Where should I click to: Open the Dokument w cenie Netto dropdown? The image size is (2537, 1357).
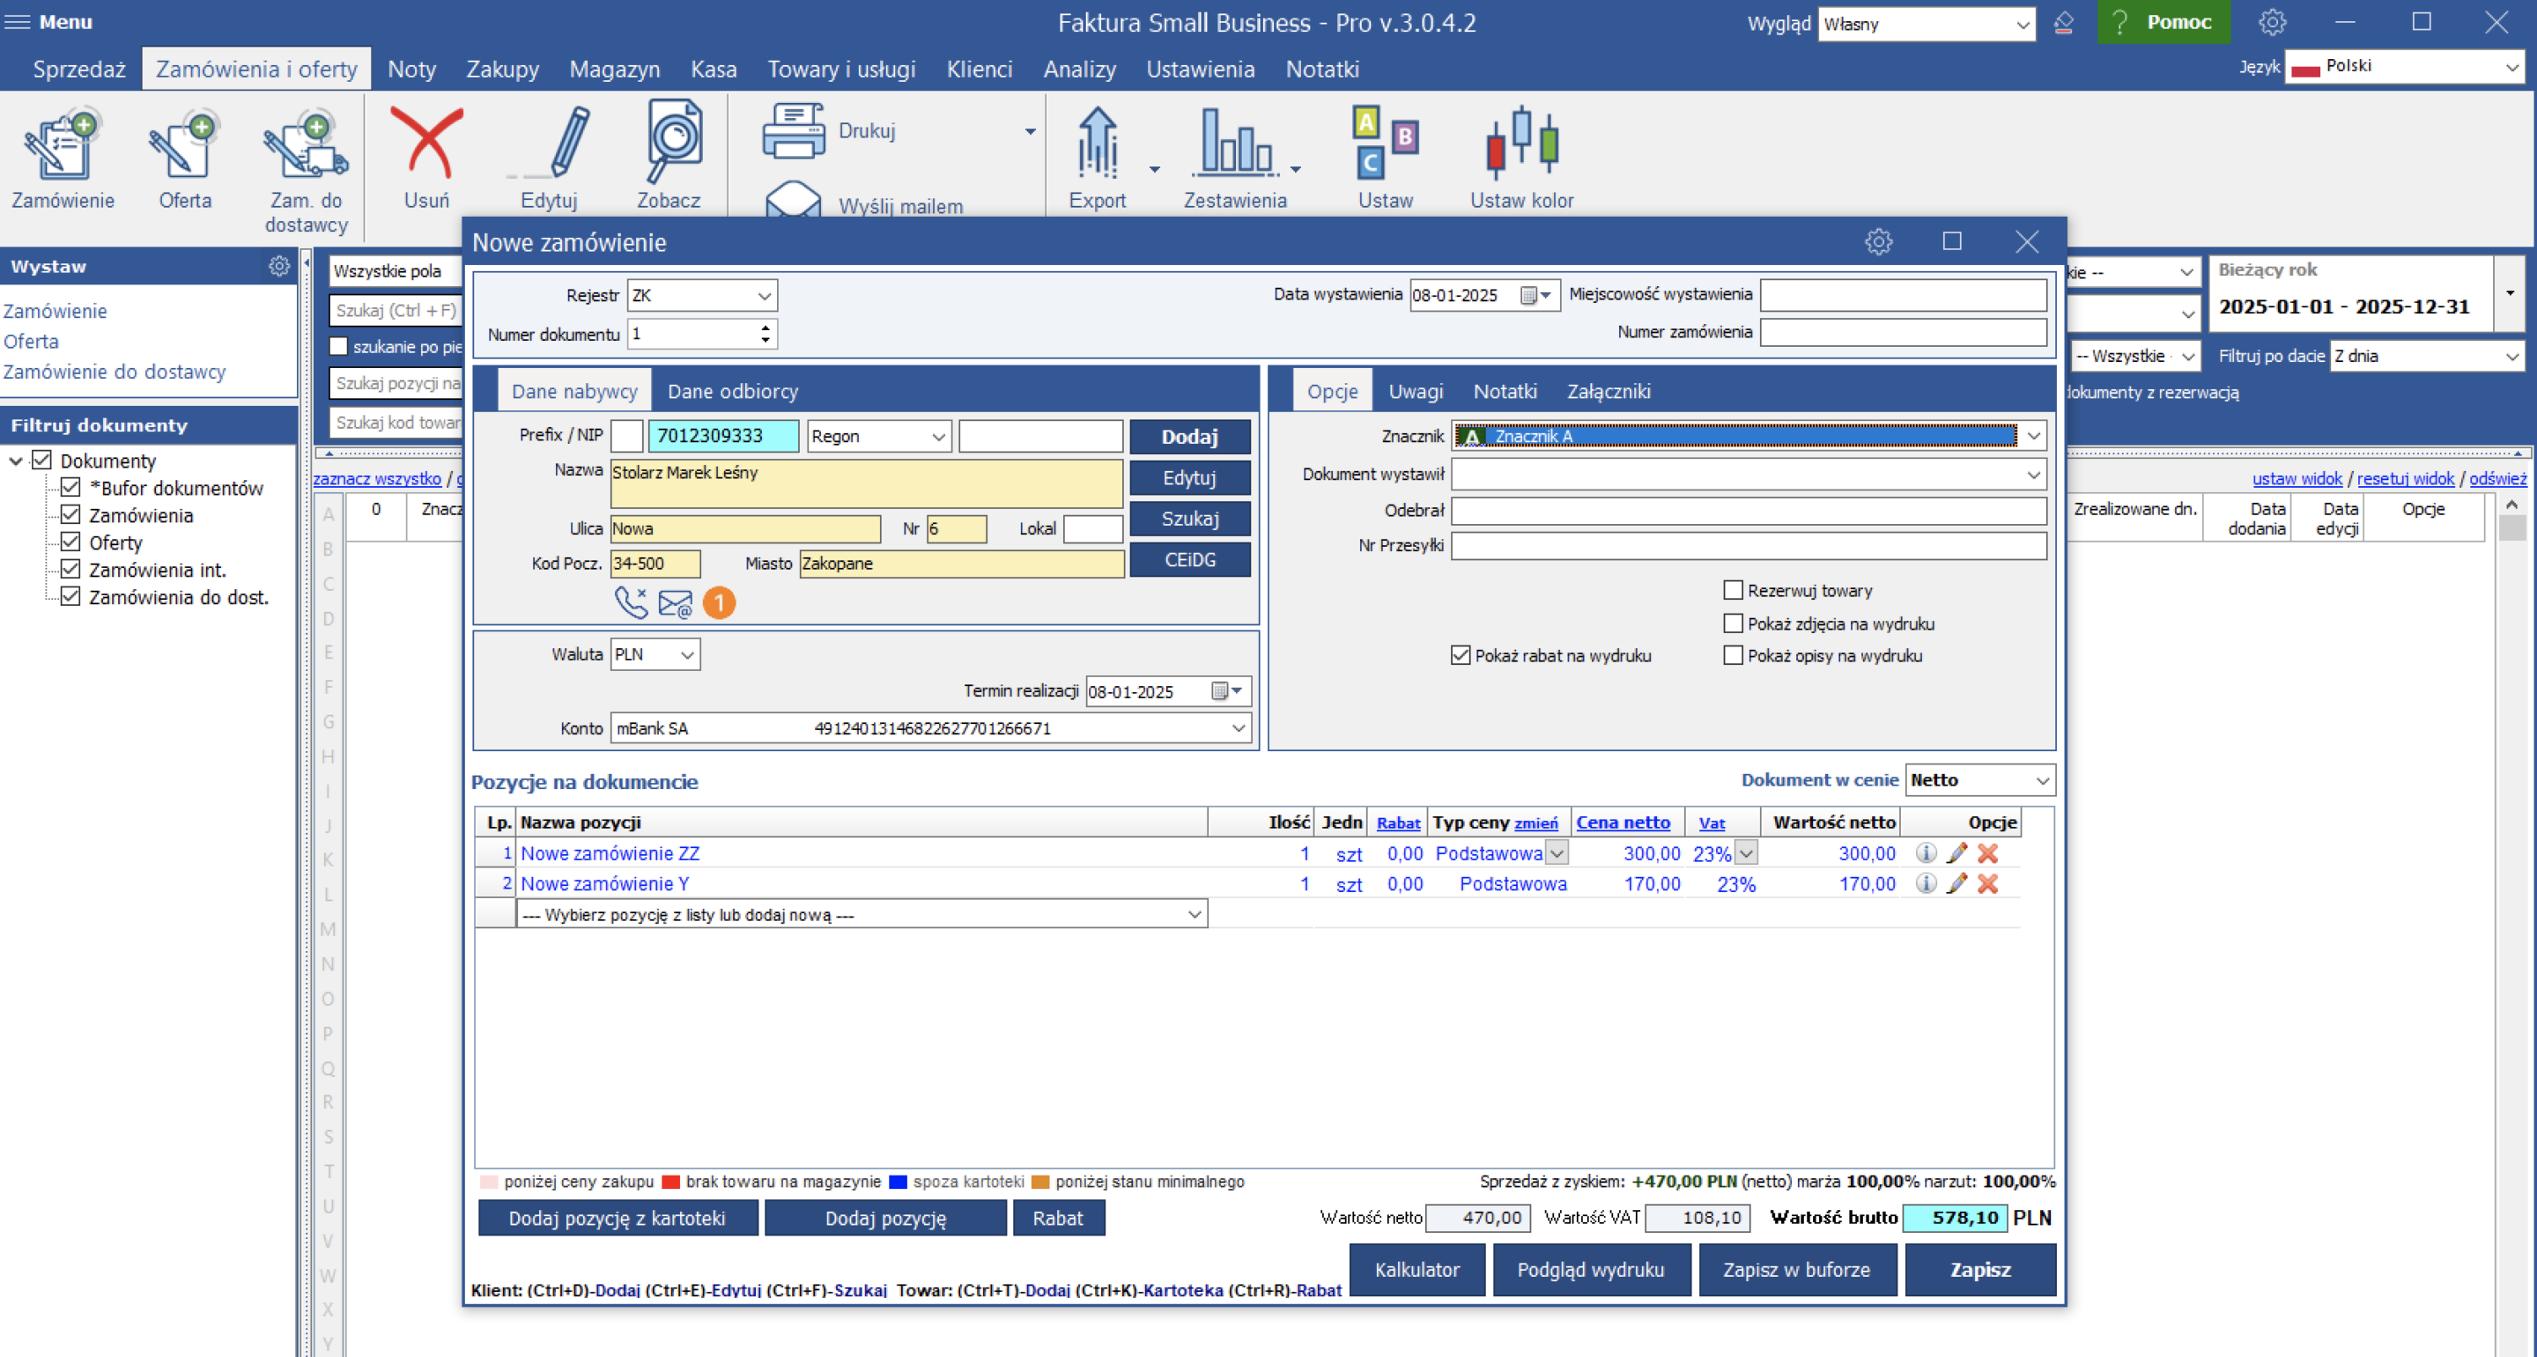2043,781
